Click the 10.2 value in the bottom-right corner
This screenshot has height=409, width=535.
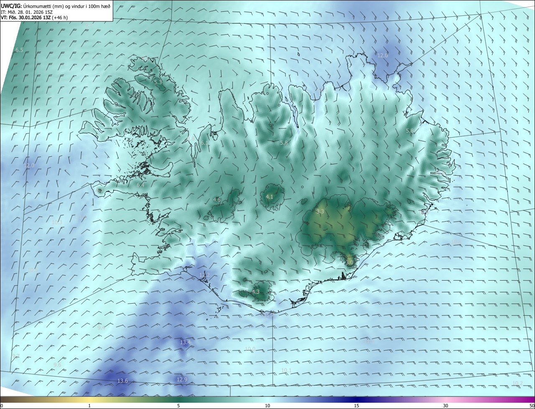(x=517, y=383)
